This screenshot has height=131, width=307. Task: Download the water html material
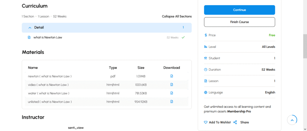pyautogui.click(x=171, y=93)
